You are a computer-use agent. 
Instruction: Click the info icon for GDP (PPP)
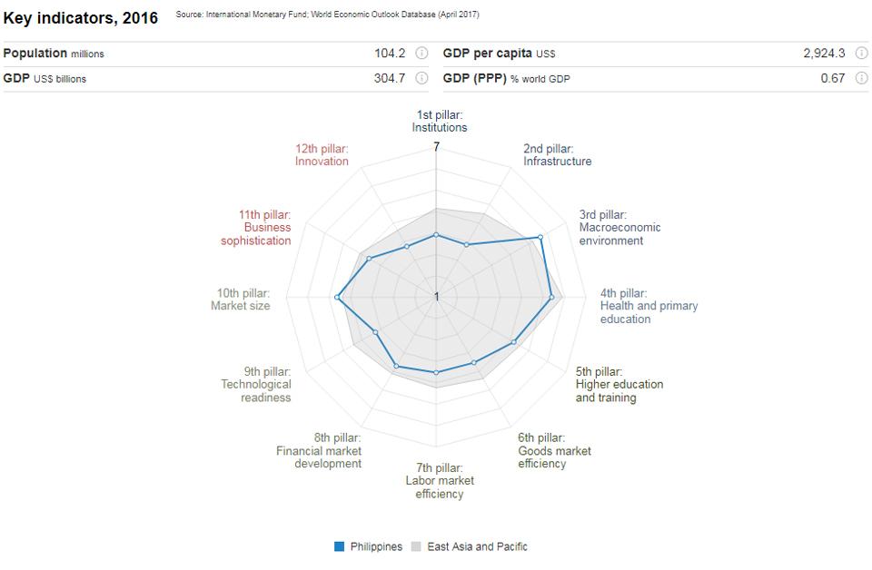pyautogui.click(x=861, y=78)
